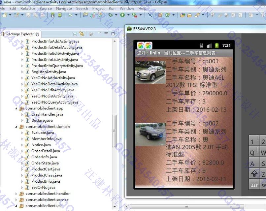Open the Search menu
This screenshot has width=266, height=211.
(x=82, y=8)
